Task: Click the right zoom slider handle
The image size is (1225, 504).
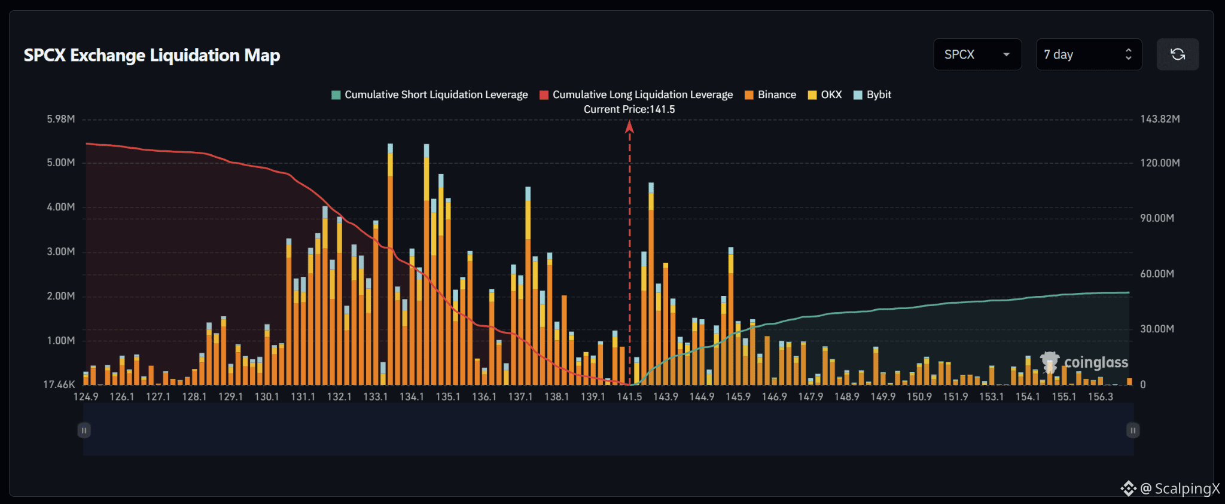Action: point(1133,430)
